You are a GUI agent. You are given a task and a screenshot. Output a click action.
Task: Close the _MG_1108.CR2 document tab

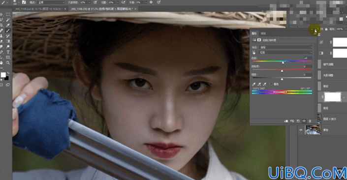pyautogui.click(x=135, y=9)
